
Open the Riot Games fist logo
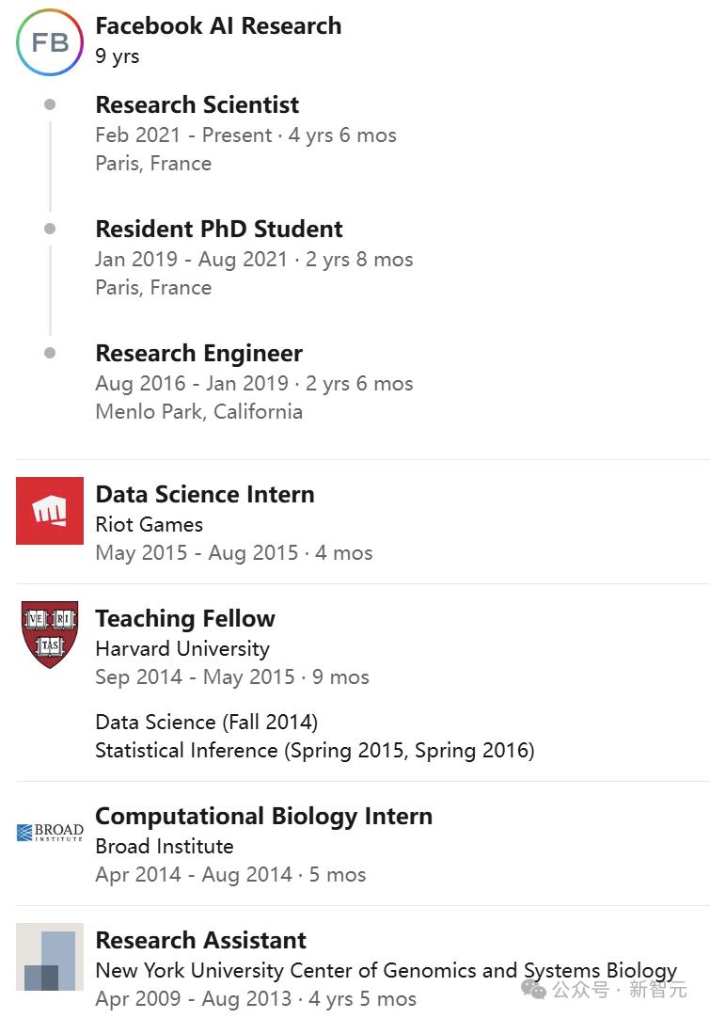[50, 511]
